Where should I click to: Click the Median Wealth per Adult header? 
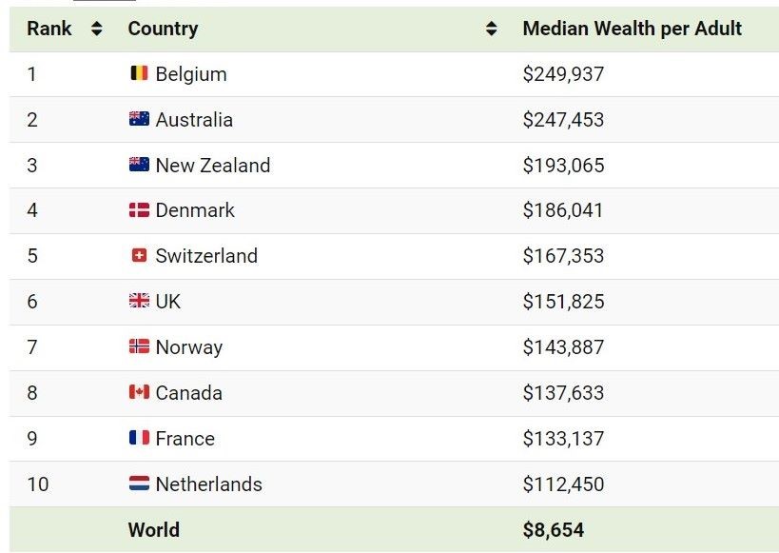(x=632, y=29)
